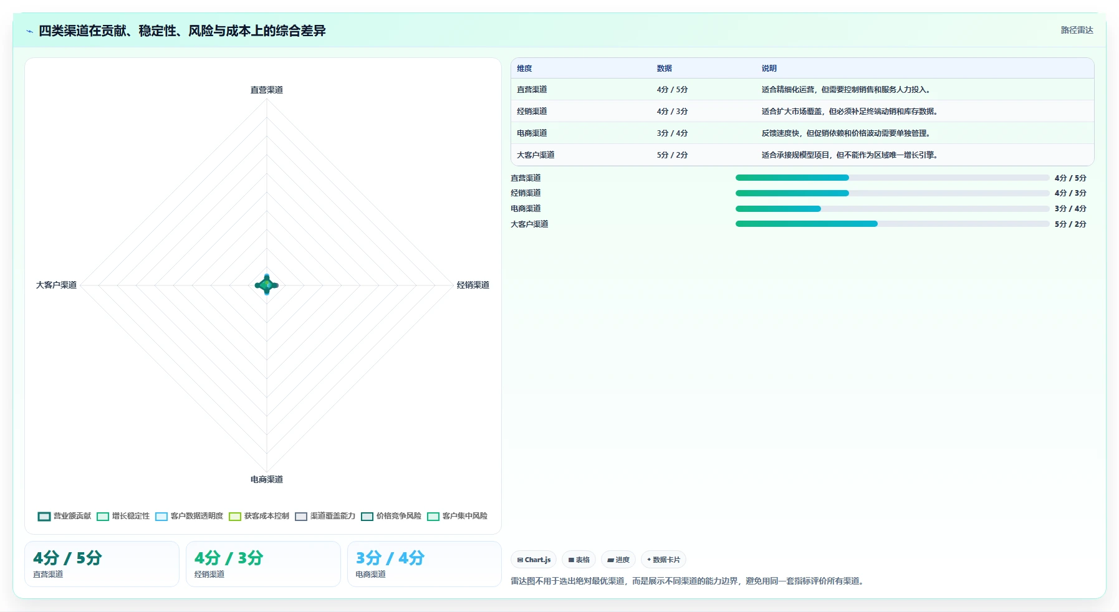Select the 经销渠道 table row cell
Image resolution: width=1119 pixels, height=612 pixels.
532,112
